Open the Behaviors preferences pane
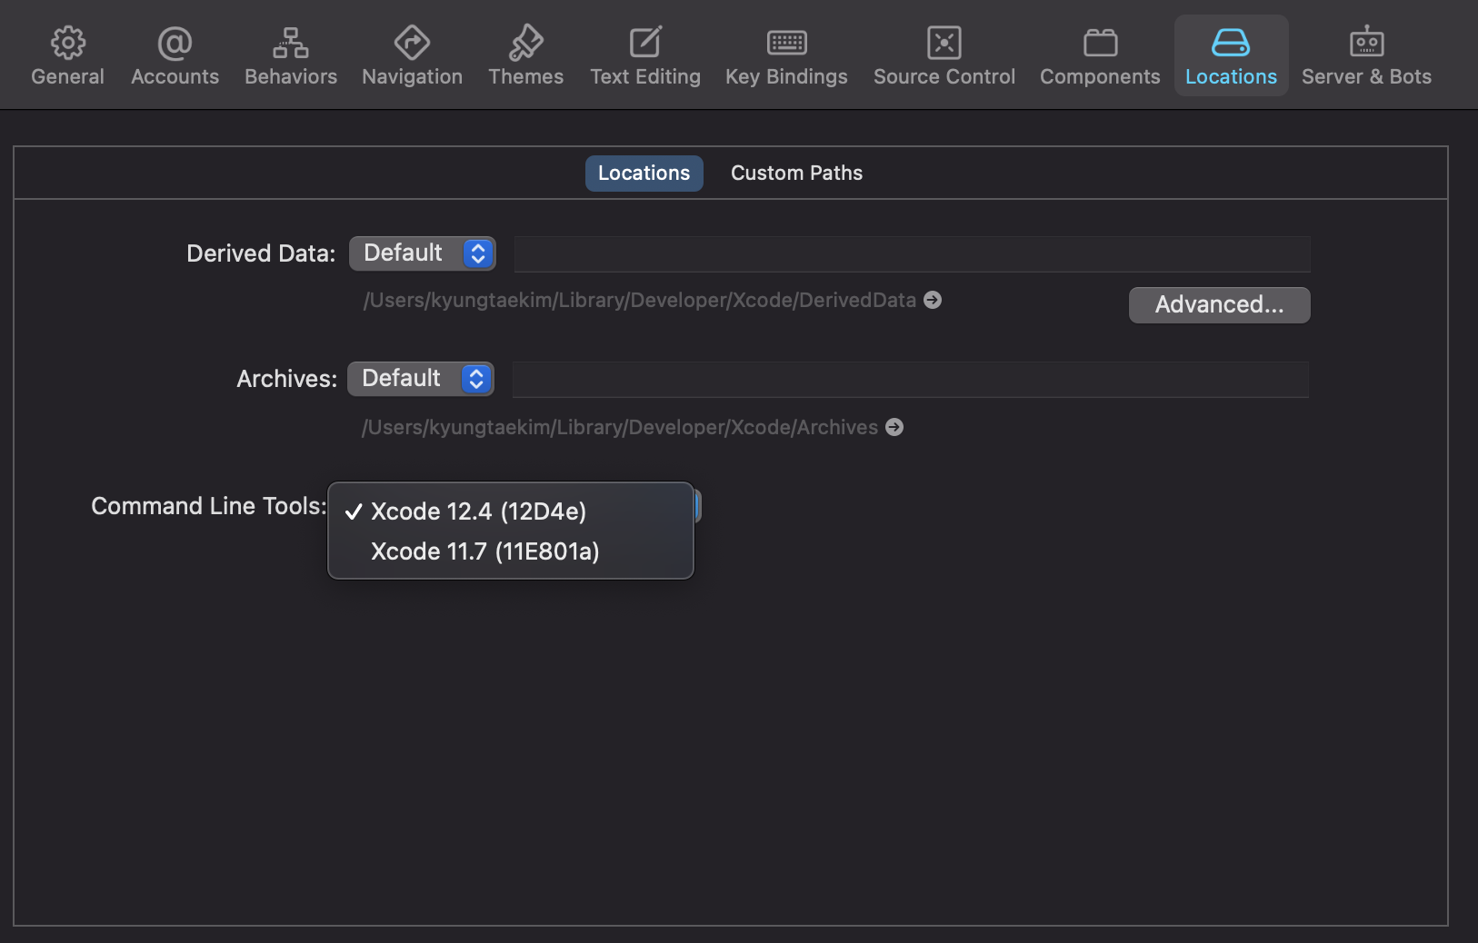The width and height of the screenshot is (1478, 943). (x=291, y=56)
